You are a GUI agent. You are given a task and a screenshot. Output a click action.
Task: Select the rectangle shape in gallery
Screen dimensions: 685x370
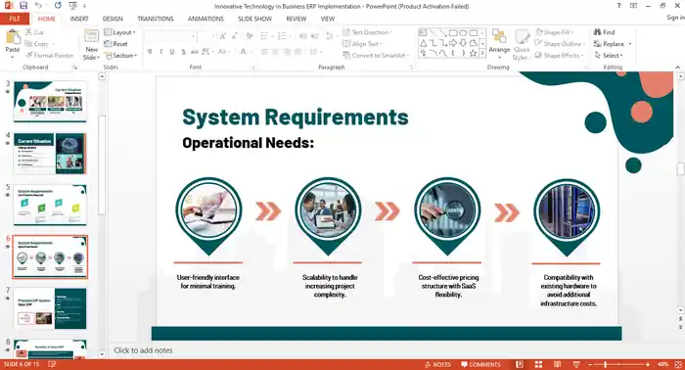[453, 32]
